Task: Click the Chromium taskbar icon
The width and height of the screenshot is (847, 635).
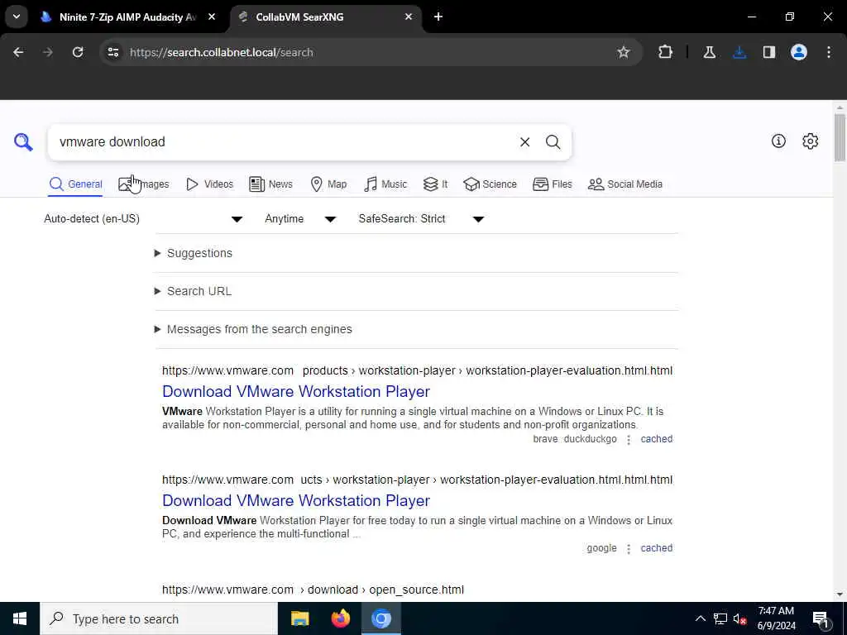Action: pyautogui.click(x=380, y=618)
